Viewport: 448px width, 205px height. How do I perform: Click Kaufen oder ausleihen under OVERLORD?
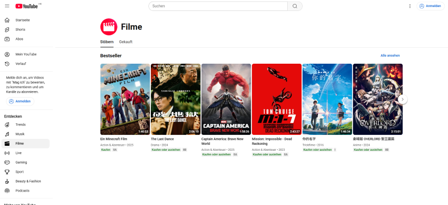pyautogui.click(x=368, y=150)
